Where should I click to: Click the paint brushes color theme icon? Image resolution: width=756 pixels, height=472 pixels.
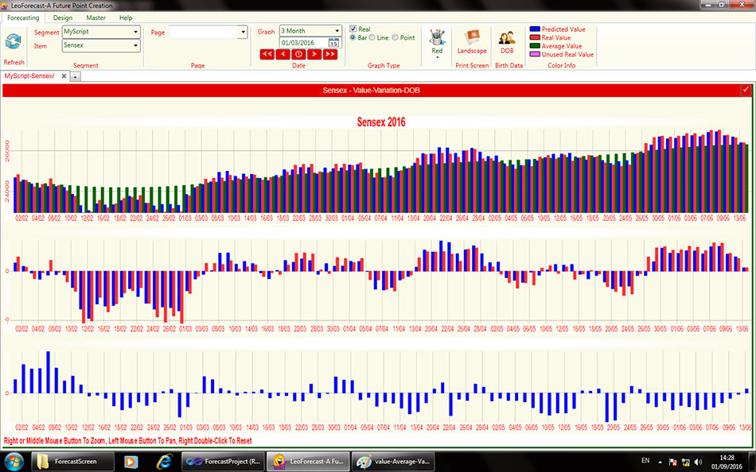click(x=437, y=37)
